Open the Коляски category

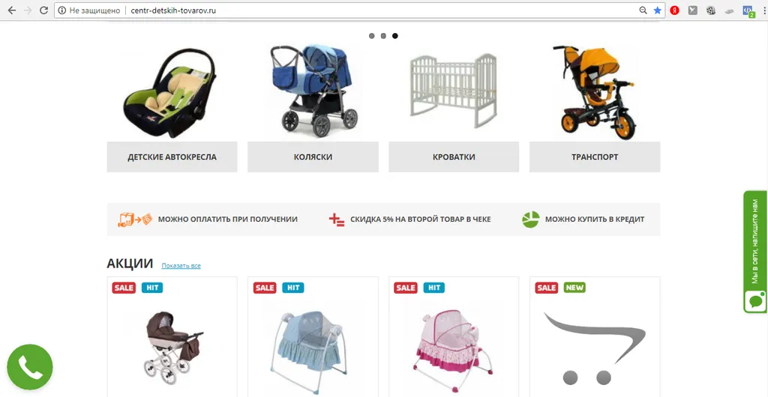[x=313, y=157]
